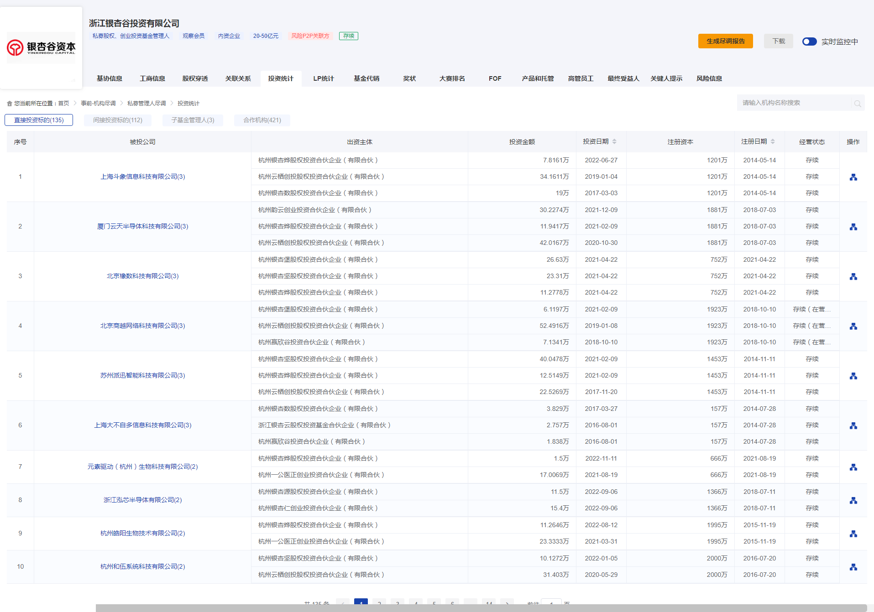Click the 银杏谷资本 company logo
This screenshot has height=612, width=874.
click(x=41, y=47)
